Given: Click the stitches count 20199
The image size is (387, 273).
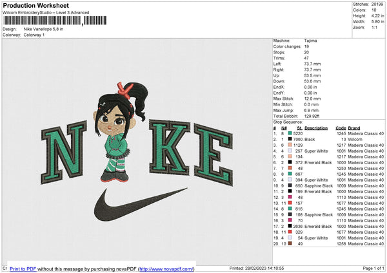Looking at the screenshot, I should (x=377, y=5).
